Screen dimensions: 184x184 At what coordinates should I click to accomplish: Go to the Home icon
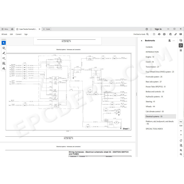[12, 29]
